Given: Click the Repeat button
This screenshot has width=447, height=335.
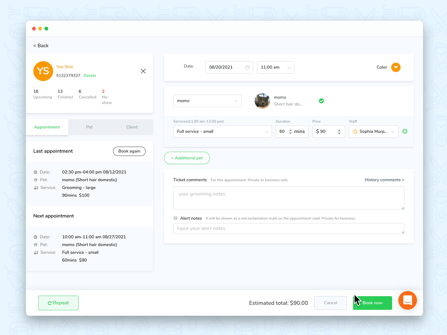Looking at the screenshot, I should coord(58,303).
